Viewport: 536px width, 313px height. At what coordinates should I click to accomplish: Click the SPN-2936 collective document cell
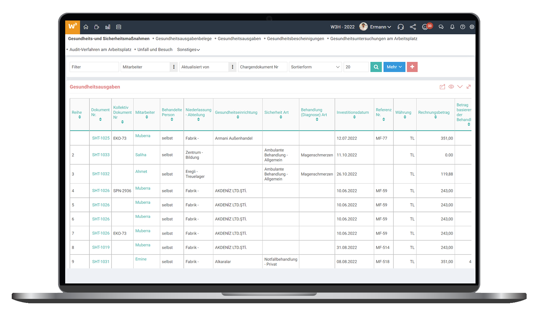pyautogui.click(x=122, y=191)
